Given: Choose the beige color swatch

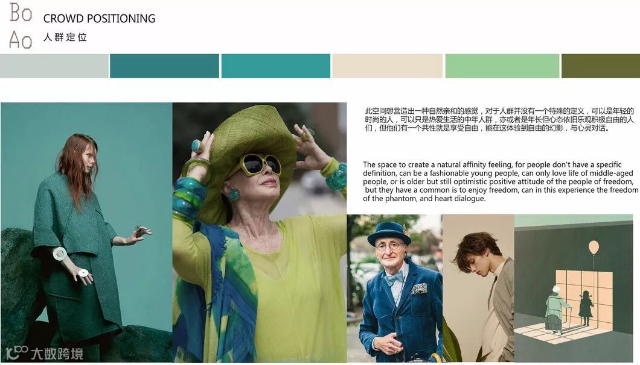Looking at the screenshot, I should point(388,66).
